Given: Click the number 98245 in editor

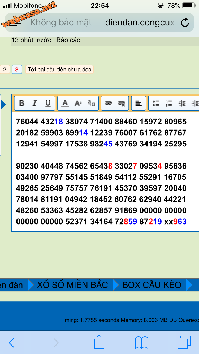Looking at the screenshot, I should (101, 144).
